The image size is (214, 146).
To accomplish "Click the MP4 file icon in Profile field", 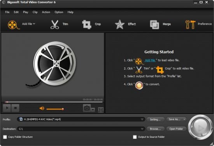I will [x=21, y=119].
